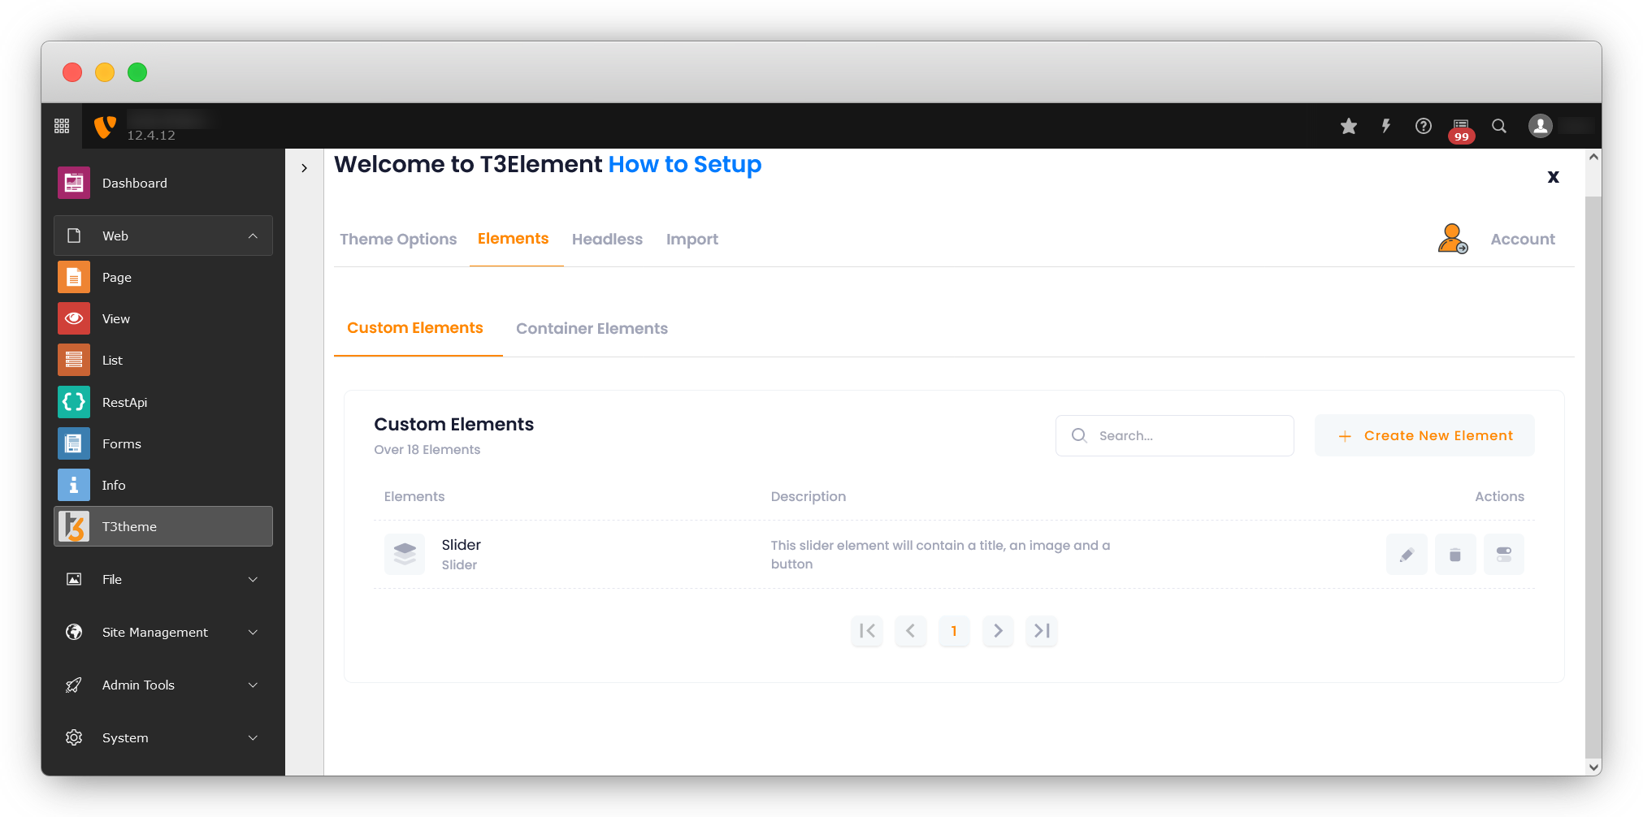Go to last page of pagination
Viewport: 1643px width, 817px height.
click(x=1042, y=631)
